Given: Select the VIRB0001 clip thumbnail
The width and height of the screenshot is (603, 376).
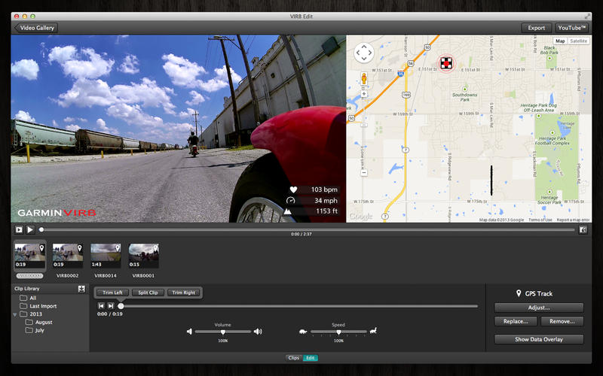Looking at the screenshot, I should (x=143, y=256).
